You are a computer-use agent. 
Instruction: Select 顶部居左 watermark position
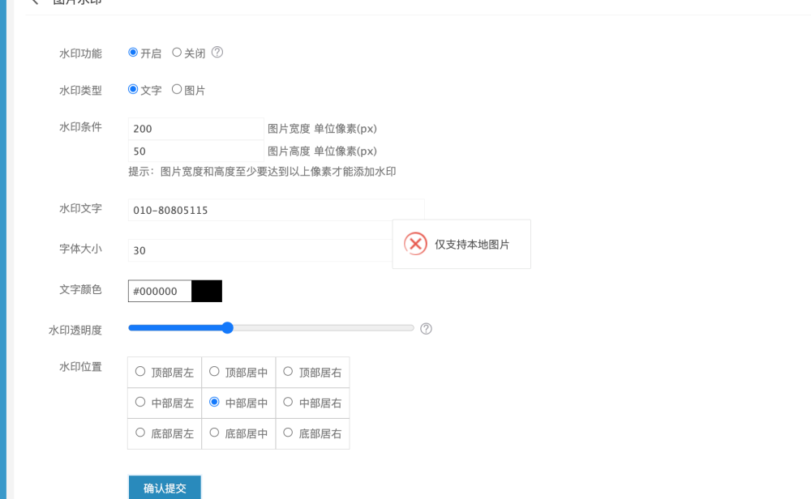click(140, 371)
